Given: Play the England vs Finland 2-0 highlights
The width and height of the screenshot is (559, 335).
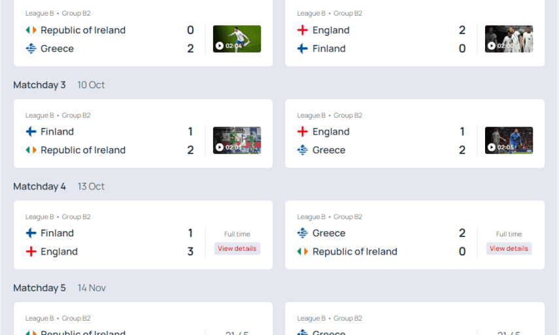Looking at the screenshot, I should (x=509, y=39).
